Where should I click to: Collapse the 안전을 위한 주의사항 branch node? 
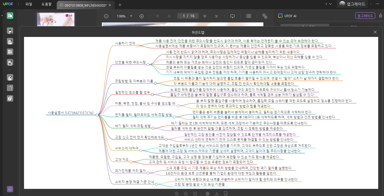pos(148,64)
